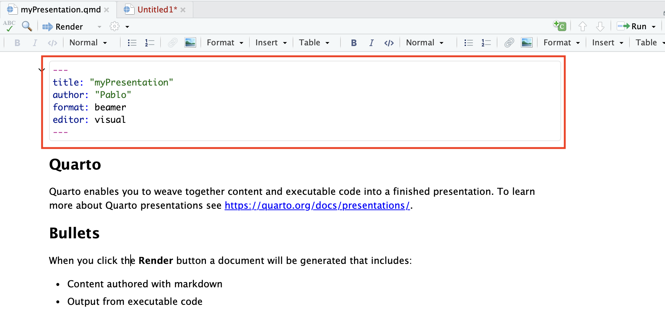Screen dimensions: 665x318
Task: Go to next chunk with the down arrow icon
Action: 600,26
